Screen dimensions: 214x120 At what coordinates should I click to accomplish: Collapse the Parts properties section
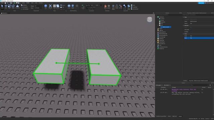[x=184, y=34]
